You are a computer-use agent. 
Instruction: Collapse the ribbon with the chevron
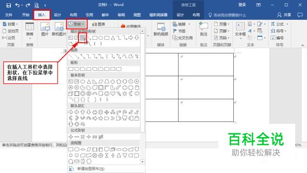(302, 45)
